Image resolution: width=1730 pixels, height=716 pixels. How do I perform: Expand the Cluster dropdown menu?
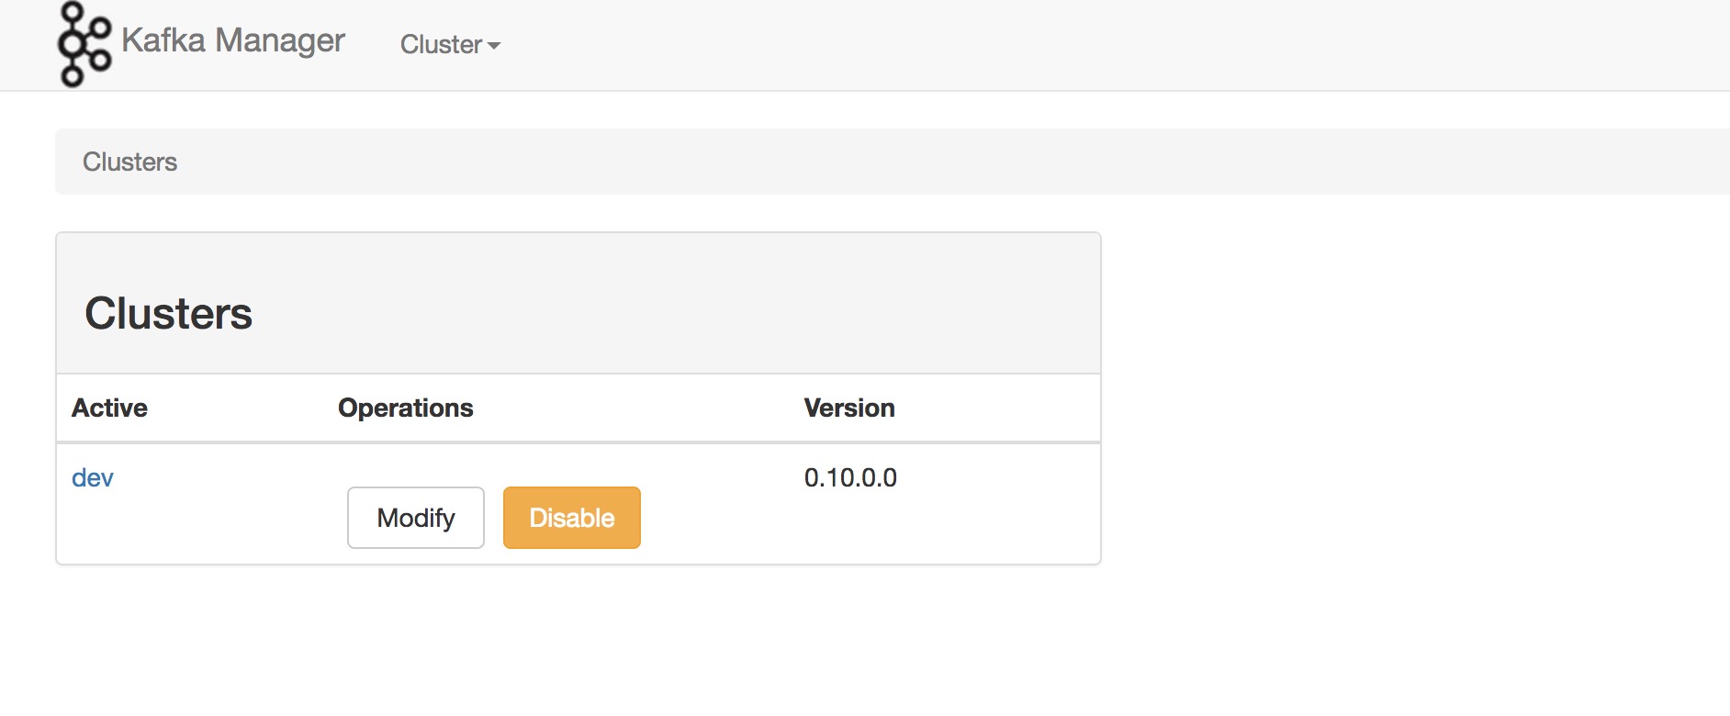(x=450, y=44)
